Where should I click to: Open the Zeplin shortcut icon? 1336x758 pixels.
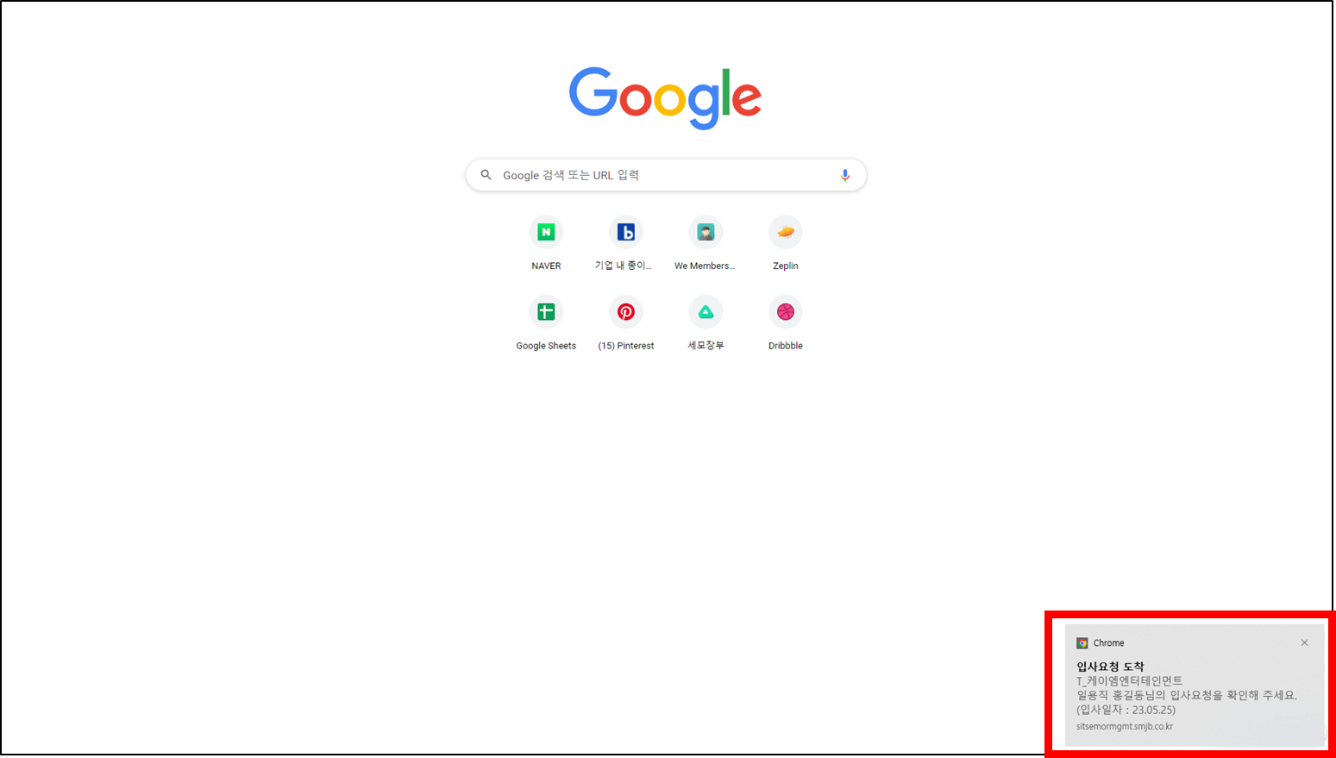786,232
